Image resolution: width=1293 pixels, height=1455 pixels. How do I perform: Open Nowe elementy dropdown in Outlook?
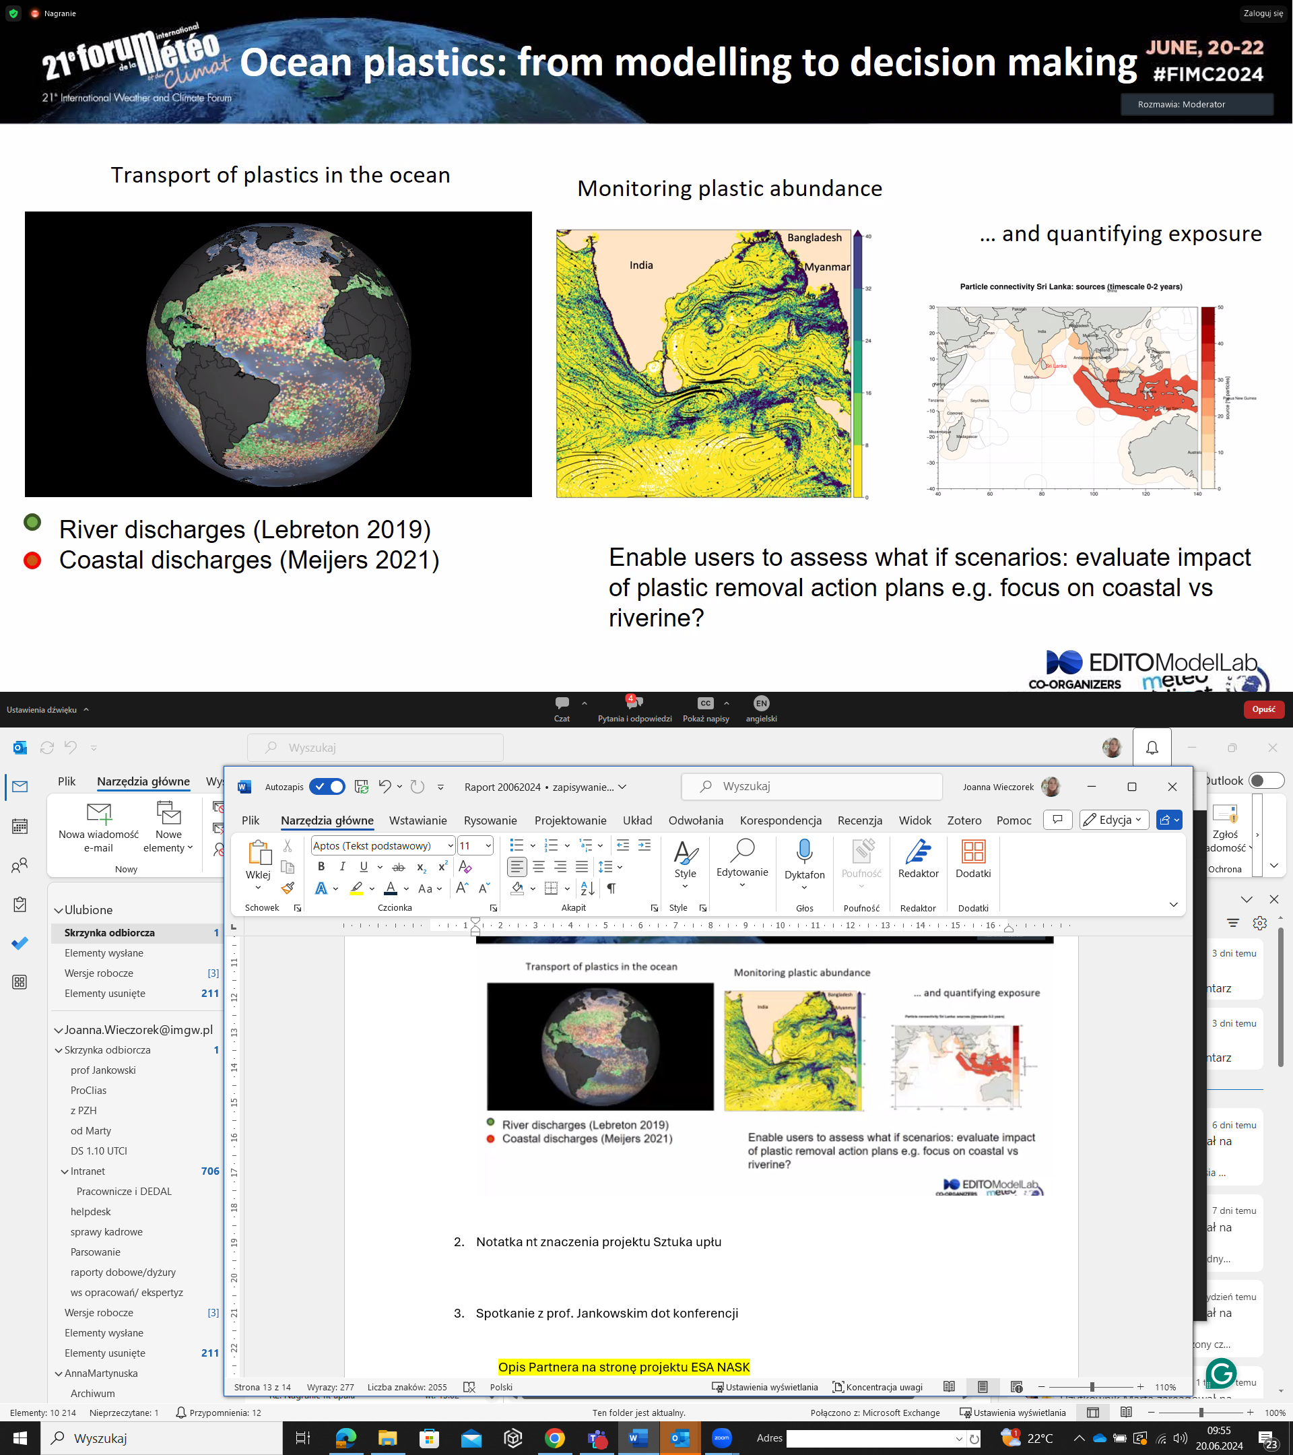(168, 827)
